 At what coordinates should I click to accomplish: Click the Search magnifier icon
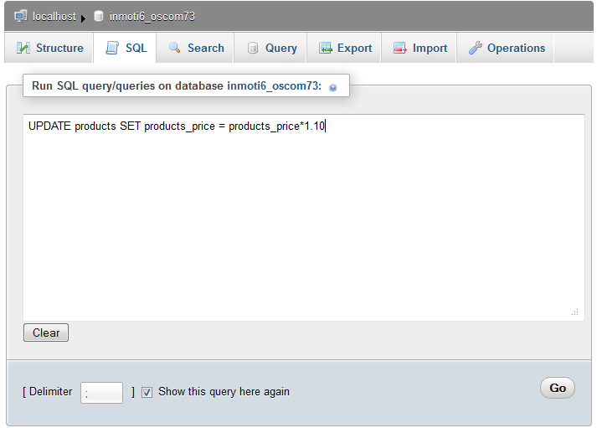click(x=175, y=49)
